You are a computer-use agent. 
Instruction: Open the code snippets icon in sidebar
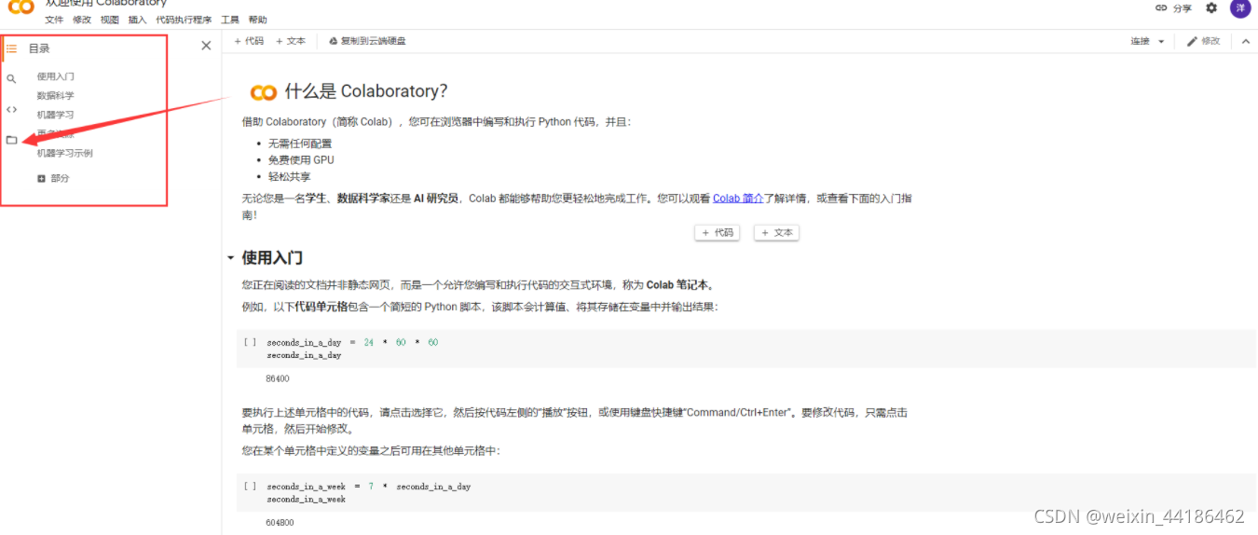(11, 109)
